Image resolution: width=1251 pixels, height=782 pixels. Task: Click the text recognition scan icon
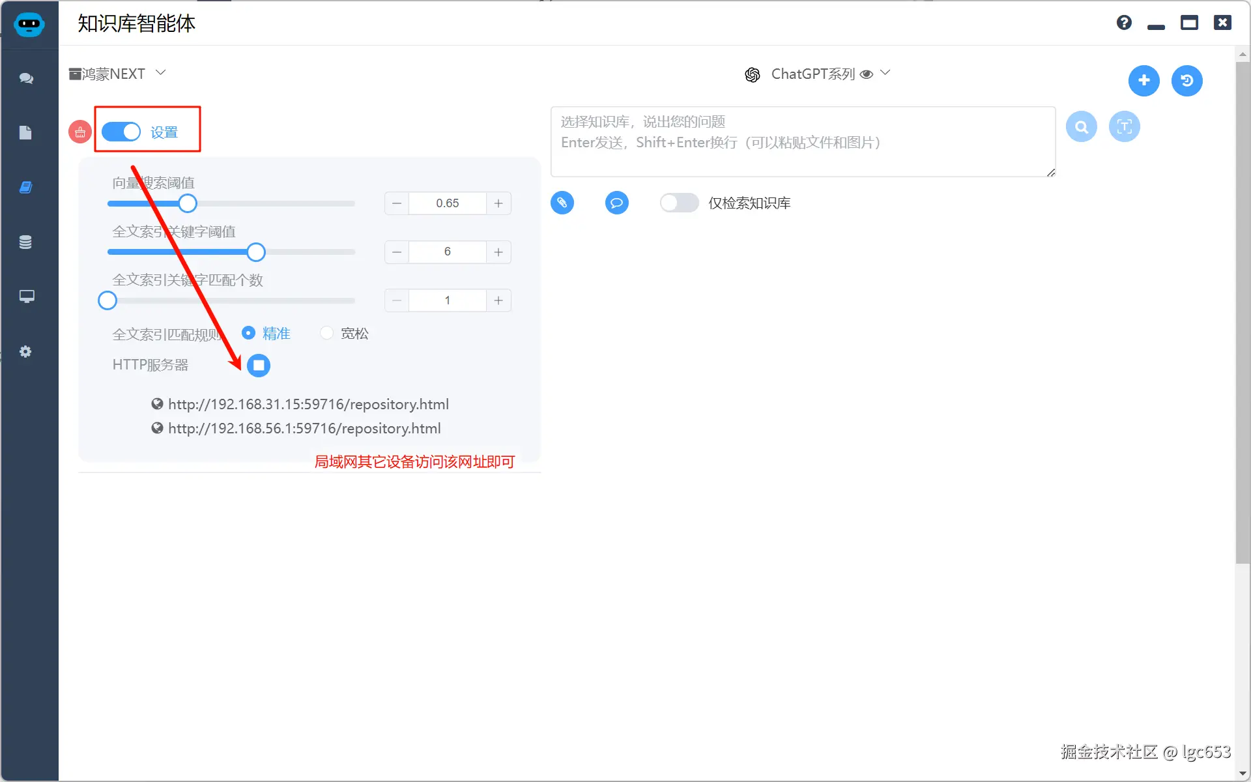tap(1124, 126)
